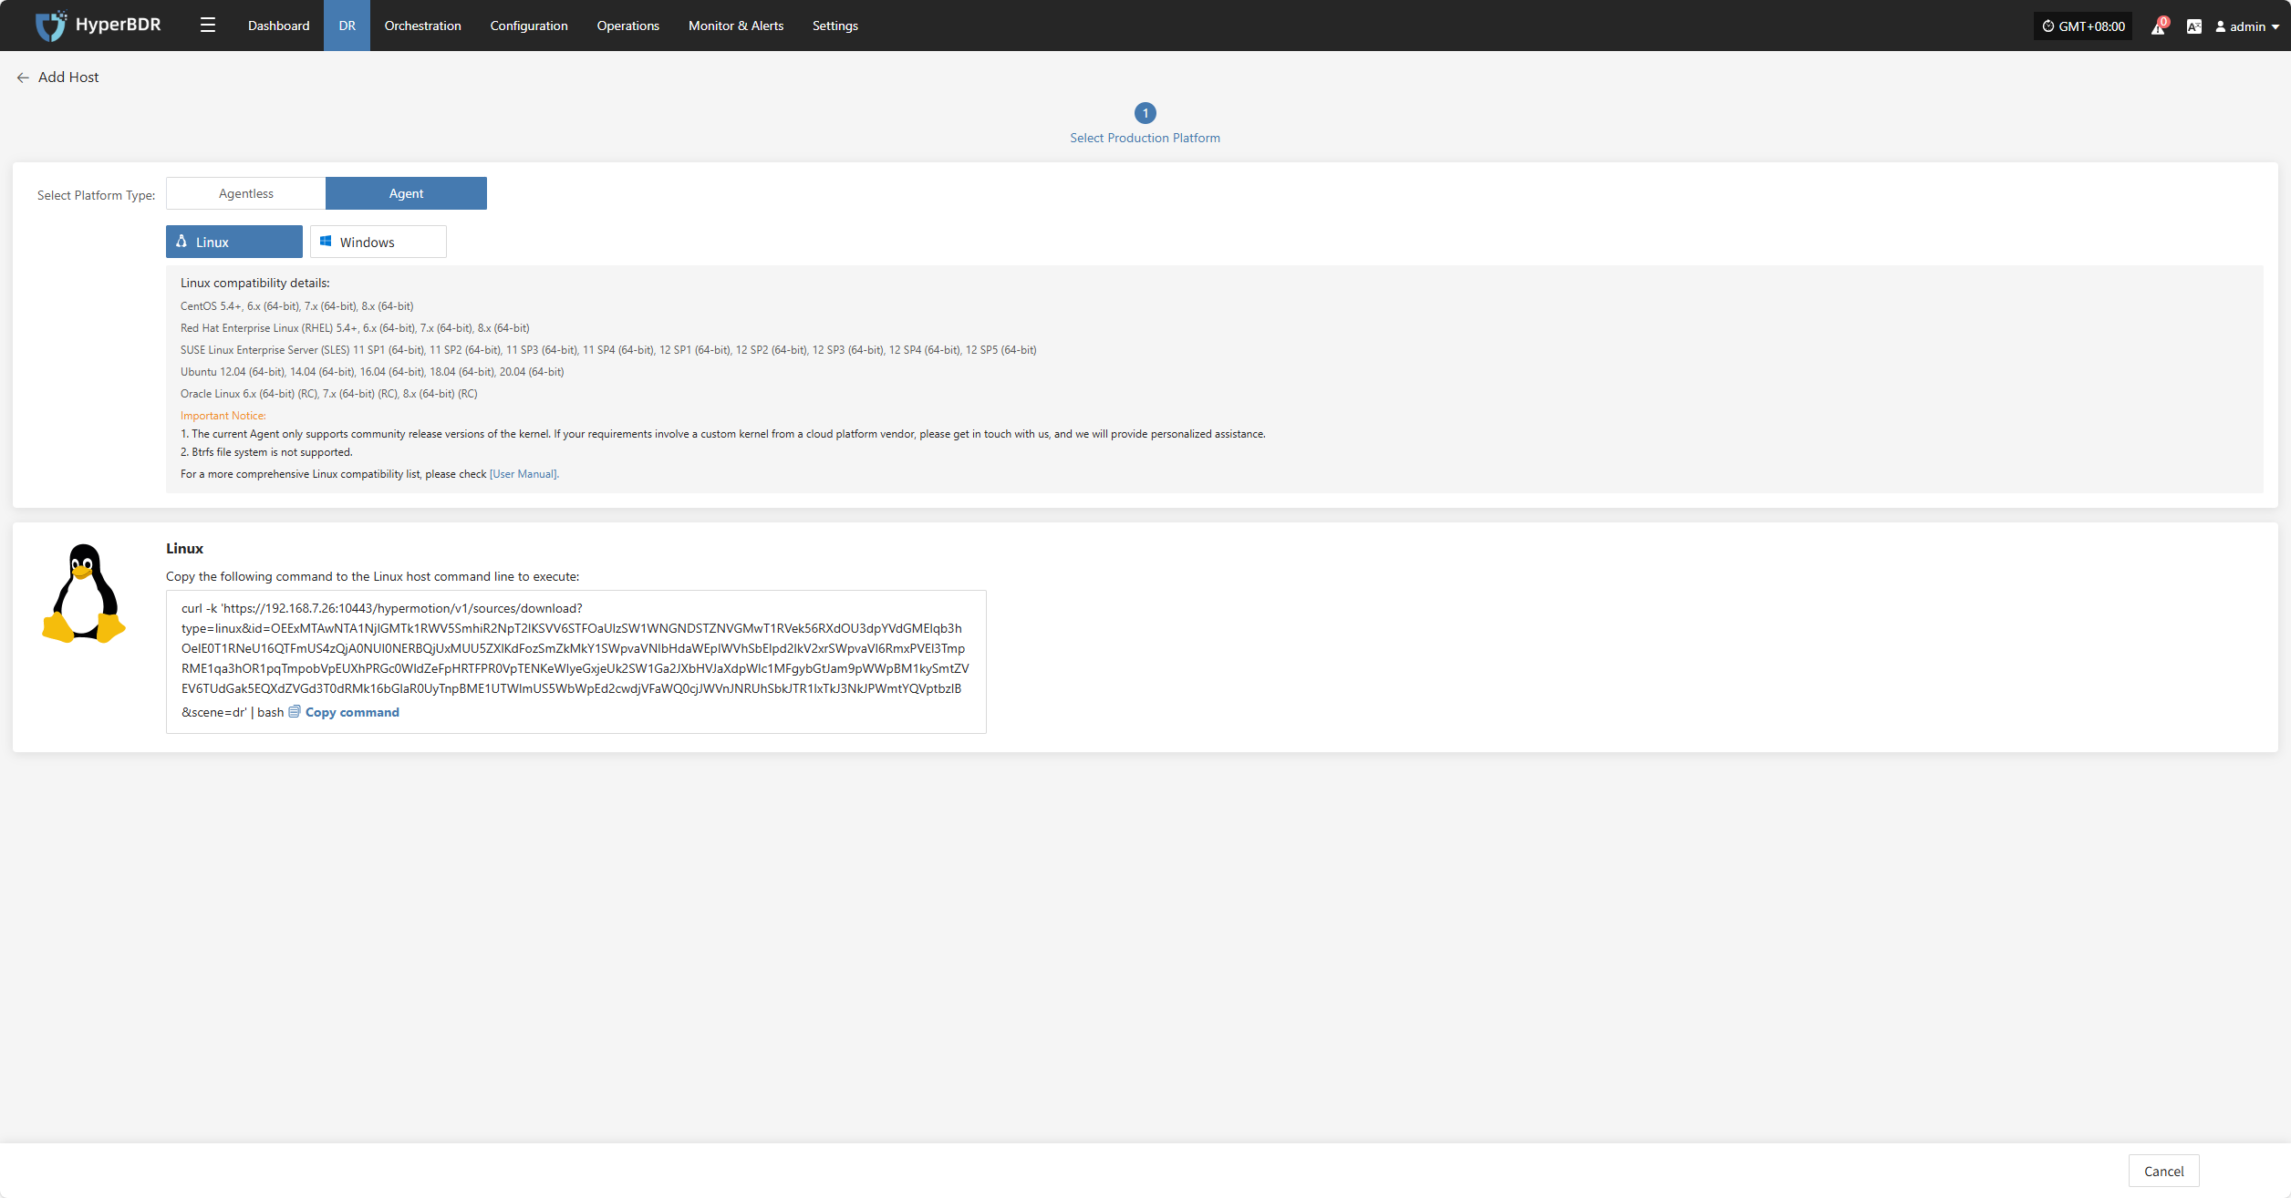The image size is (2291, 1198).
Task: Click the Oracle Linux compatibility line
Action: [x=329, y=394]
